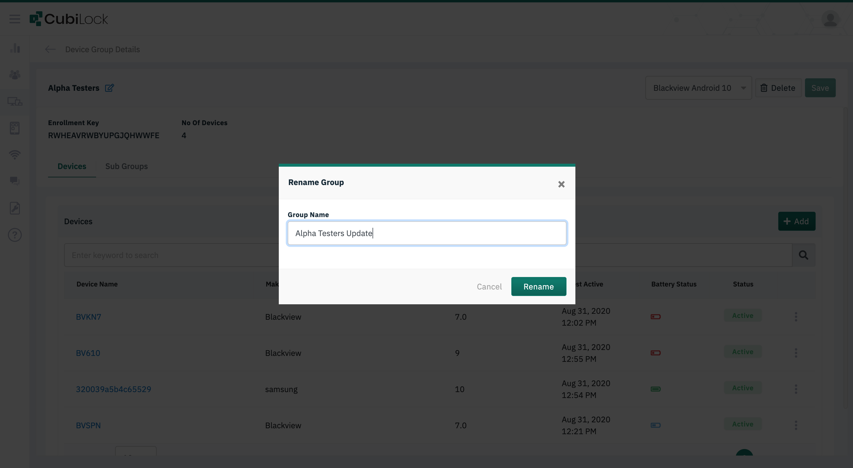Click the Rename button

point(538,286)
